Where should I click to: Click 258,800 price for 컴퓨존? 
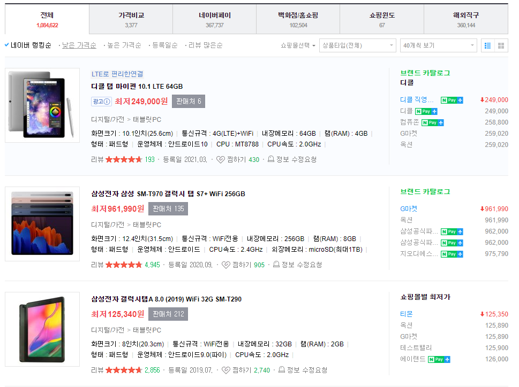497,122
